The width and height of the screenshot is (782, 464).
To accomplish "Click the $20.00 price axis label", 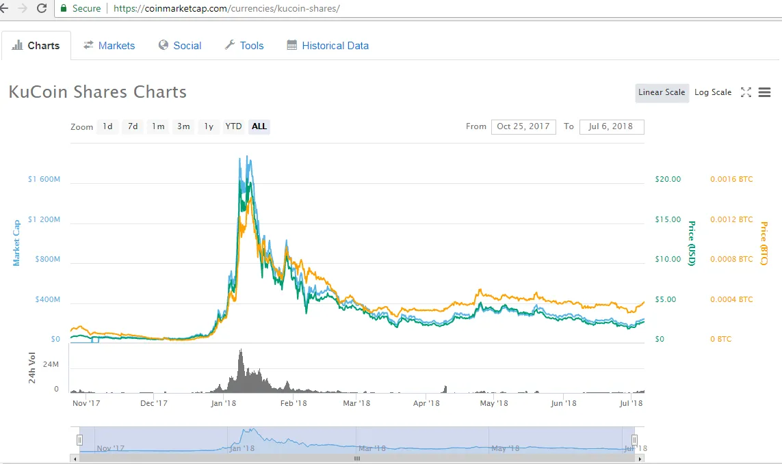I will point(668,180).
